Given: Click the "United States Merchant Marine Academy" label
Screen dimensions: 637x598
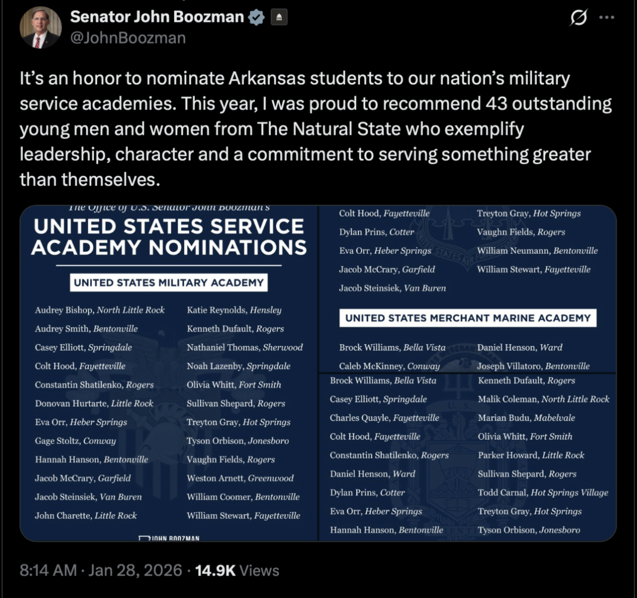Looking at the screenshot, I should [468, 318].
